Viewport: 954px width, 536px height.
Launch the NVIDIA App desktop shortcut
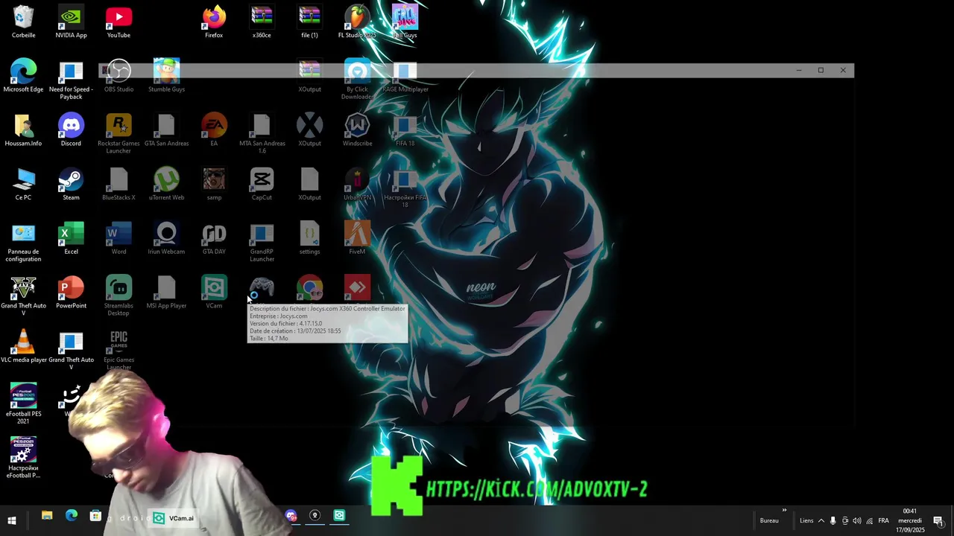click(71, 22)
